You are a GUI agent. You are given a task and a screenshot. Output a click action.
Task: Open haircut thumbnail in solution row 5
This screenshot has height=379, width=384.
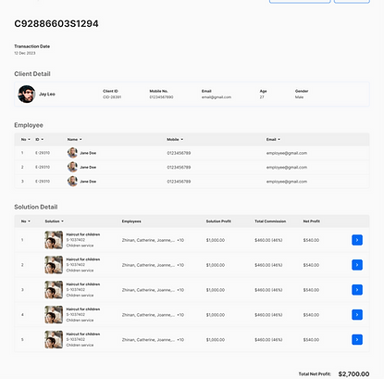[x=54, y=340]
